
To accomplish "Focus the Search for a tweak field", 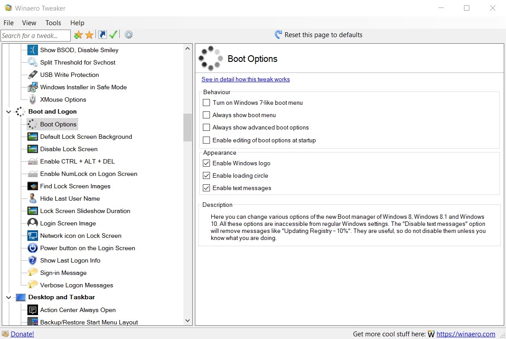I will coord(35,35).
